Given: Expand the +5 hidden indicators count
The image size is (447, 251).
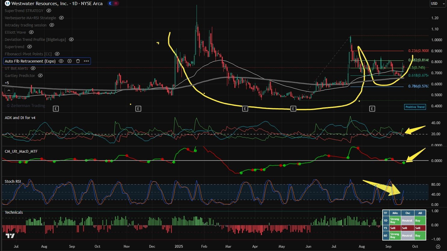Looking at the screenshot, I should pos(7,83).
